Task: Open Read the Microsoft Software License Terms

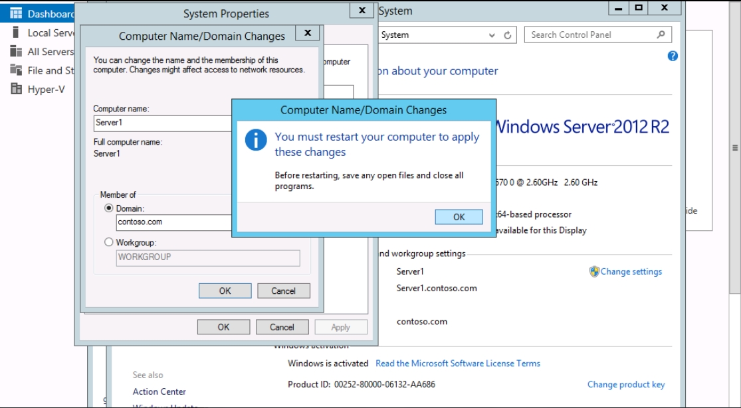Action: click(x=458, y=364)
